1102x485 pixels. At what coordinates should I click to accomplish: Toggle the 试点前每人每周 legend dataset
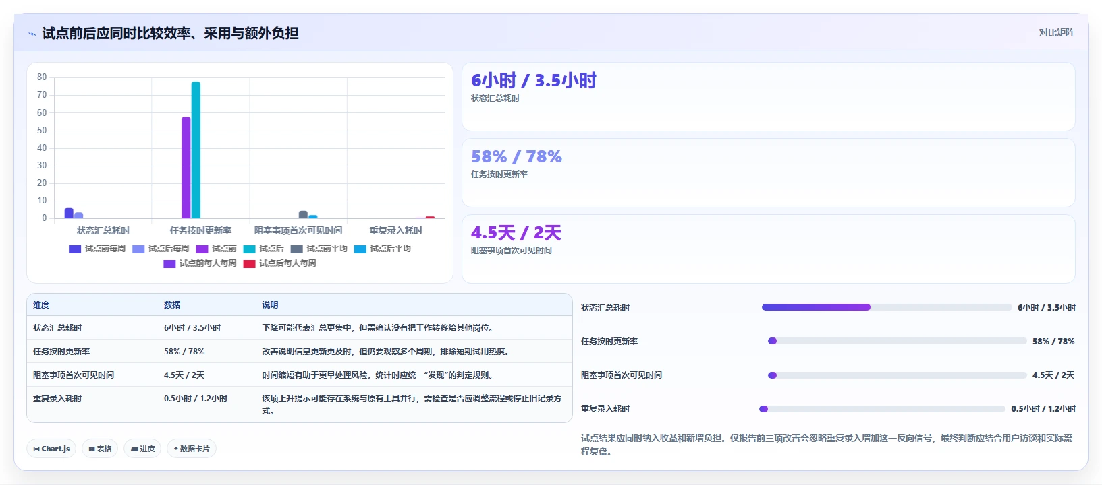click(x=200, y=263)
